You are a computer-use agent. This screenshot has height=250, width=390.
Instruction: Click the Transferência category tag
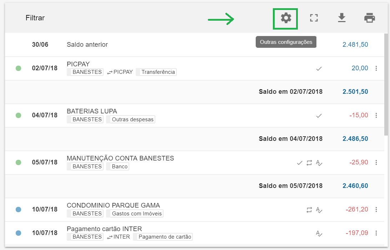click(x=158, y=72)
